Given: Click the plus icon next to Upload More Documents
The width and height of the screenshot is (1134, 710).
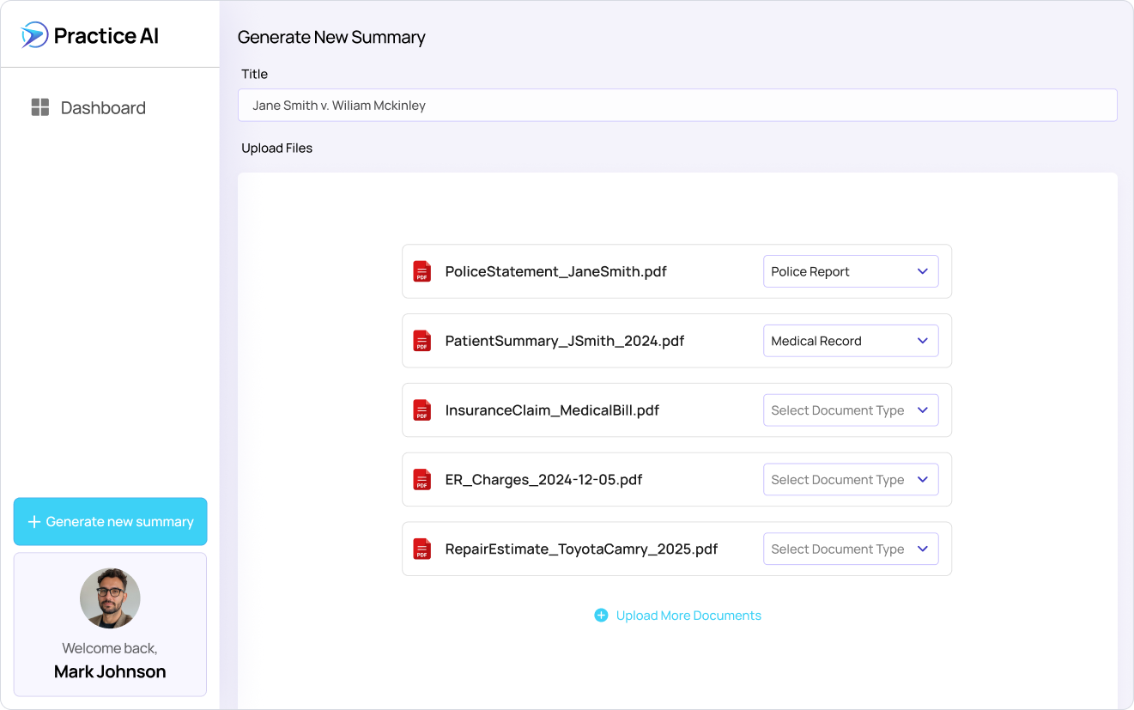Looking at the screenshot, I should 602,615.
